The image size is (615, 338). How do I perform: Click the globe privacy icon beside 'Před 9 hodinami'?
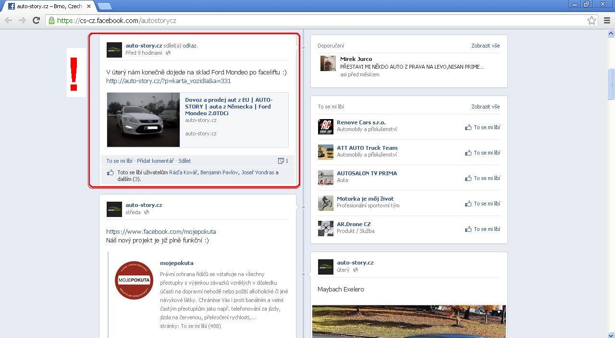[168, 53]
